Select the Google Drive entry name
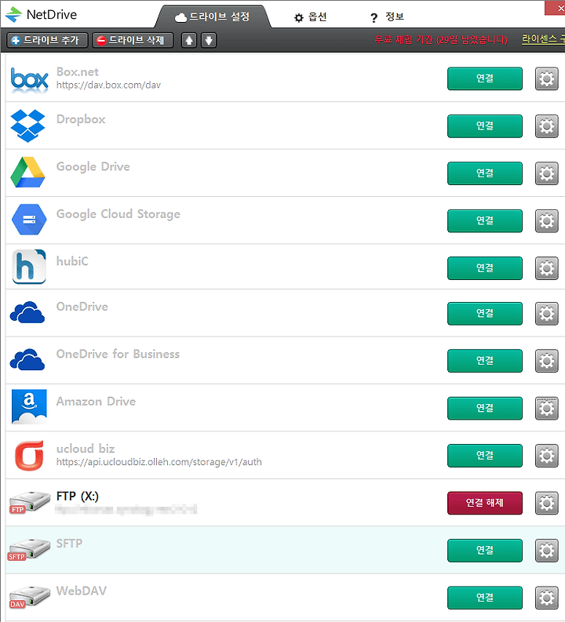Screen dimensions: 565x622 [x=93, y=166]
